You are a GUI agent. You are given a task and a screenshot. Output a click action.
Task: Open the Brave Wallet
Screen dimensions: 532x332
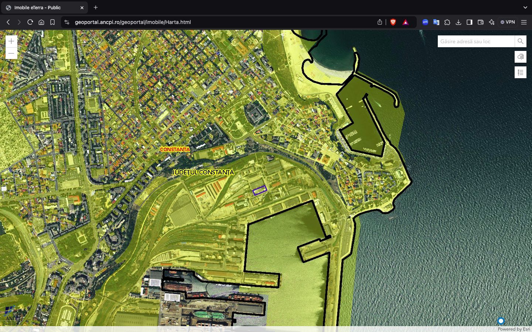point(481,22)
